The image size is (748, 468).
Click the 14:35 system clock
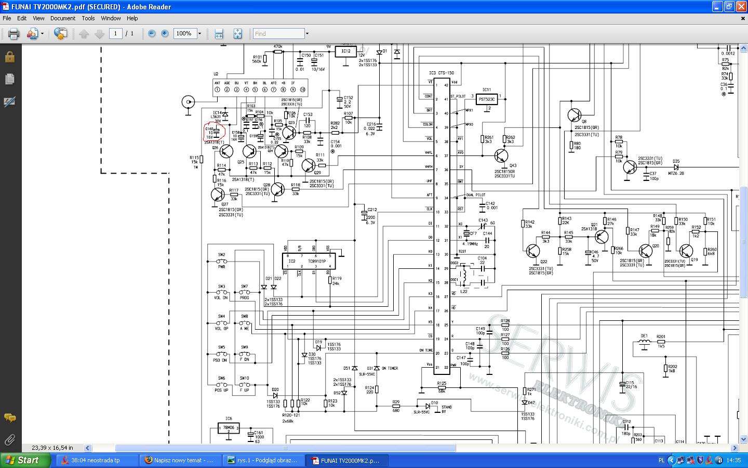tap(734, 460)
